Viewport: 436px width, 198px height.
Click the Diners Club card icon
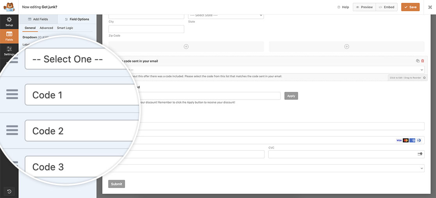(x=419, y=141)
